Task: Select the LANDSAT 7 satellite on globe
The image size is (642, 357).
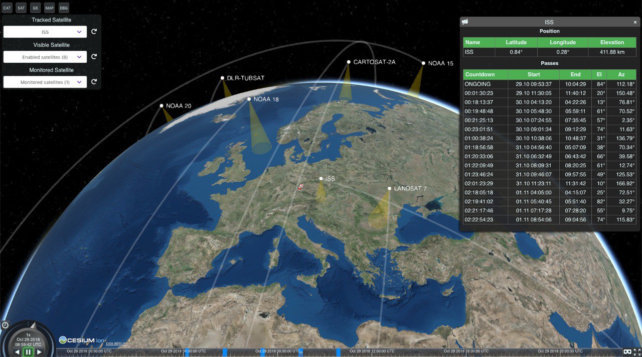Action: click(x=389, y=189)
